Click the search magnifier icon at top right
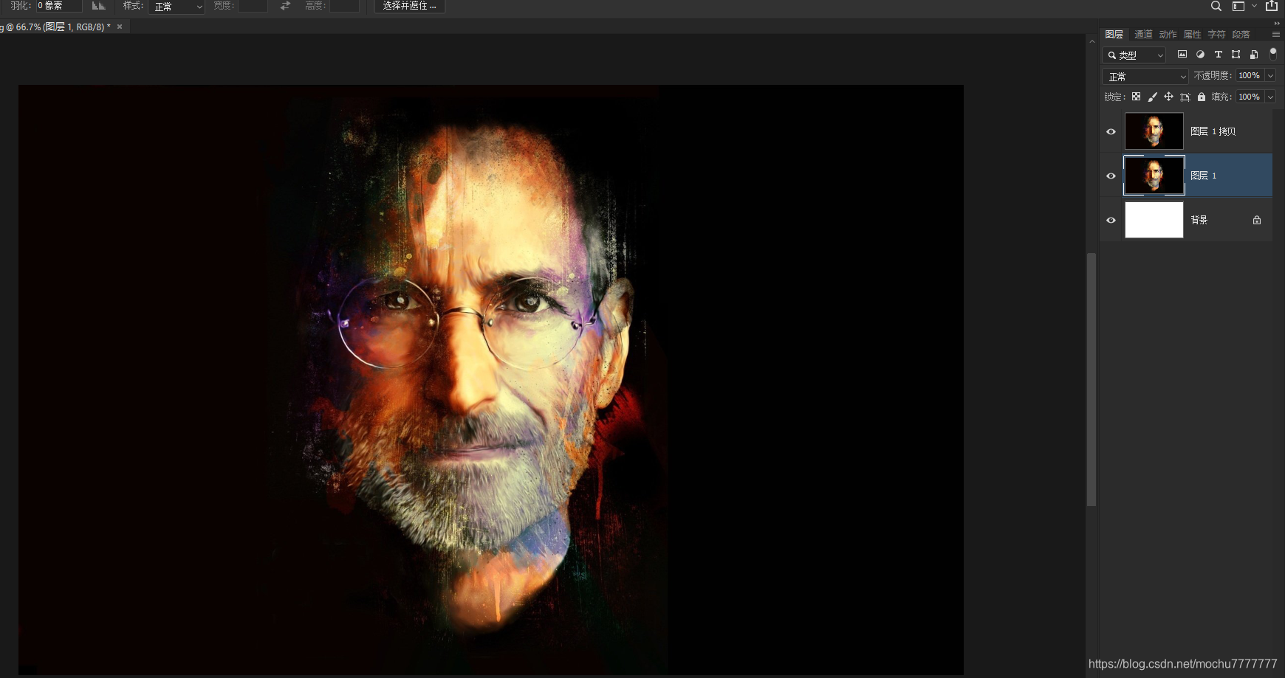Viewport: 1285px width, 678px height. click(x=1216, y=6)
